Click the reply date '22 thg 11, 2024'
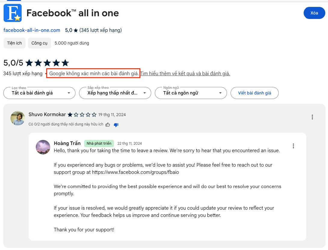This screenshot has height=250, width=328. (130, 144)
